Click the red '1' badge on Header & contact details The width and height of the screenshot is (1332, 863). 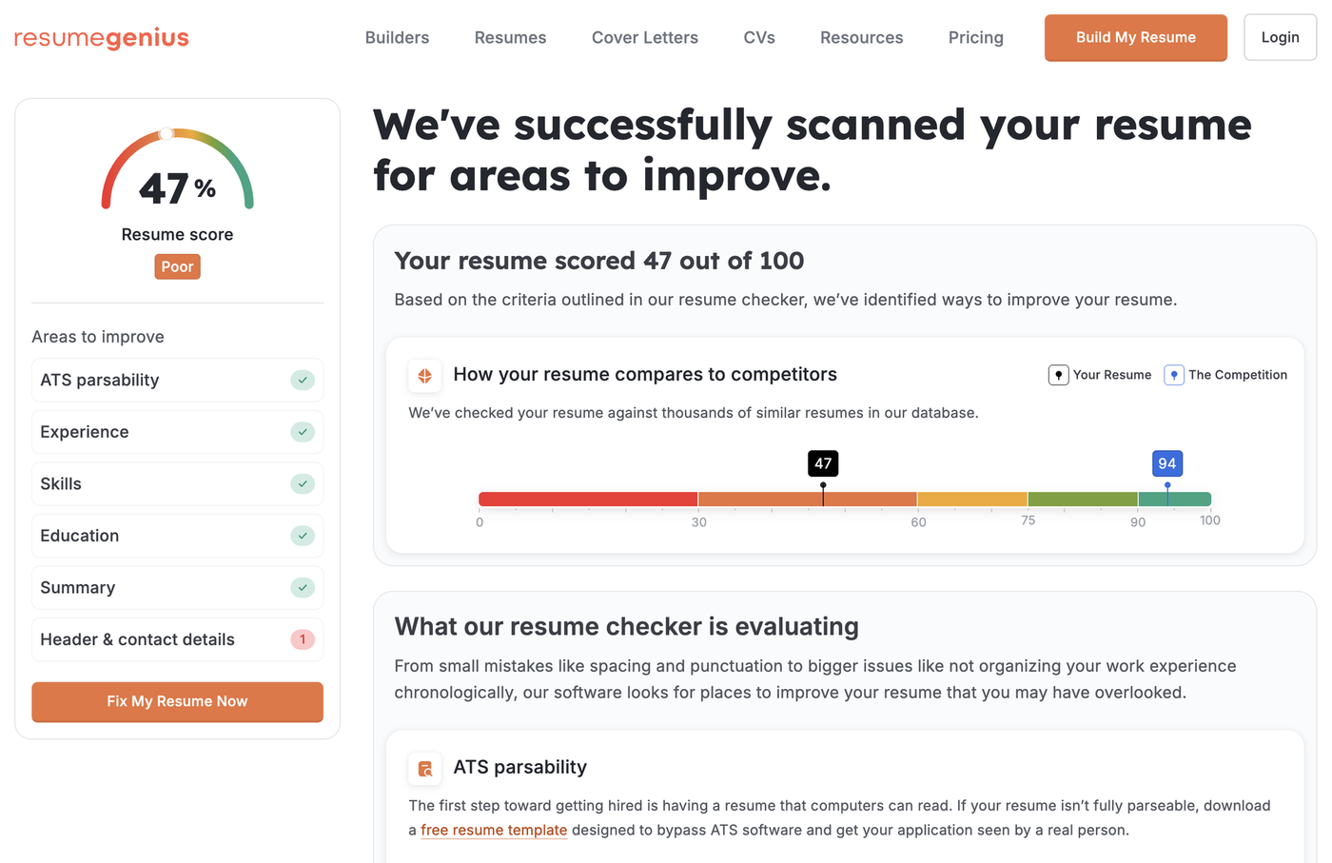click(303, 639)
